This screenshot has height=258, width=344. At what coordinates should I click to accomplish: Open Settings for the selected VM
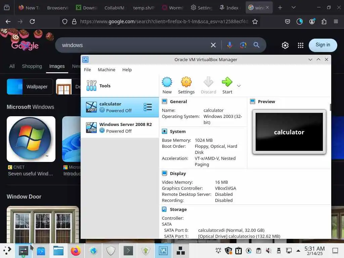point(186,85)
